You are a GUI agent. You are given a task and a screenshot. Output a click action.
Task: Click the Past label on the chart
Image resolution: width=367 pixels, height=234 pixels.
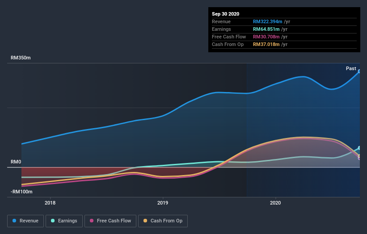coord(351,68)
